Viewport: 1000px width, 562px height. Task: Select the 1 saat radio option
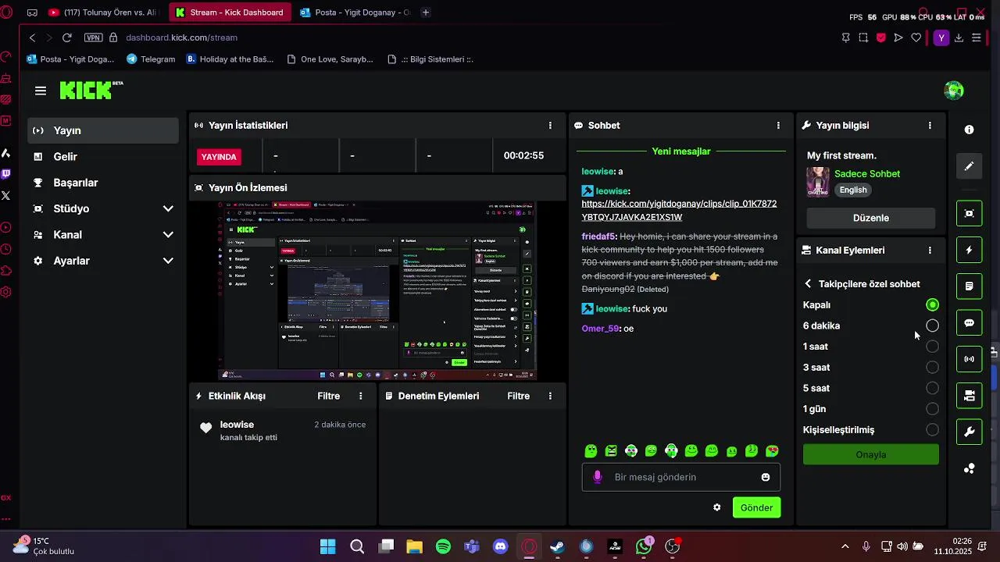[932, 347]
